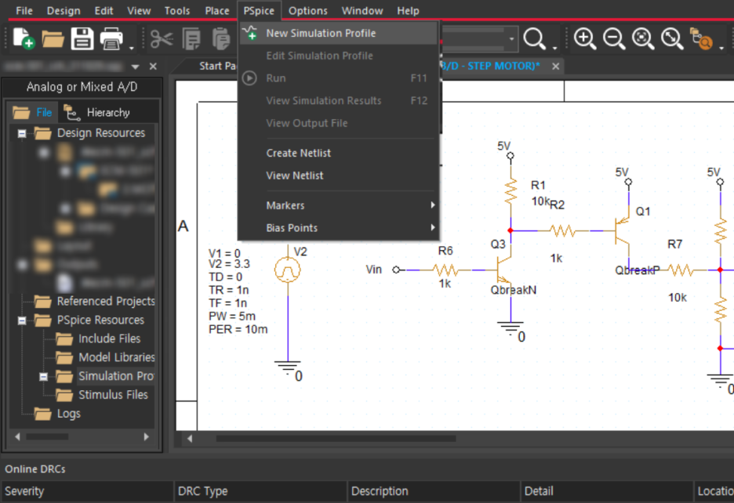The image size is (734, 503).
Task: Click the Paste clipboard icon
Action: pos(221,39)
